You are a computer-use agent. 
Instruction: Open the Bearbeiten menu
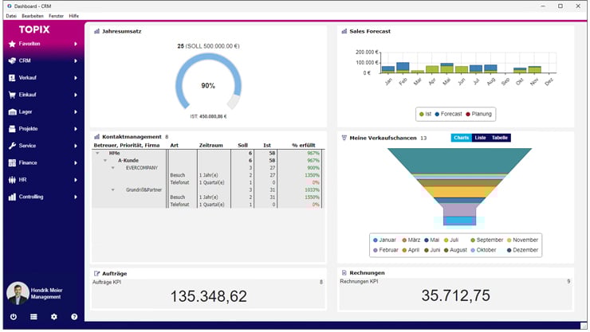pos(33,16)
